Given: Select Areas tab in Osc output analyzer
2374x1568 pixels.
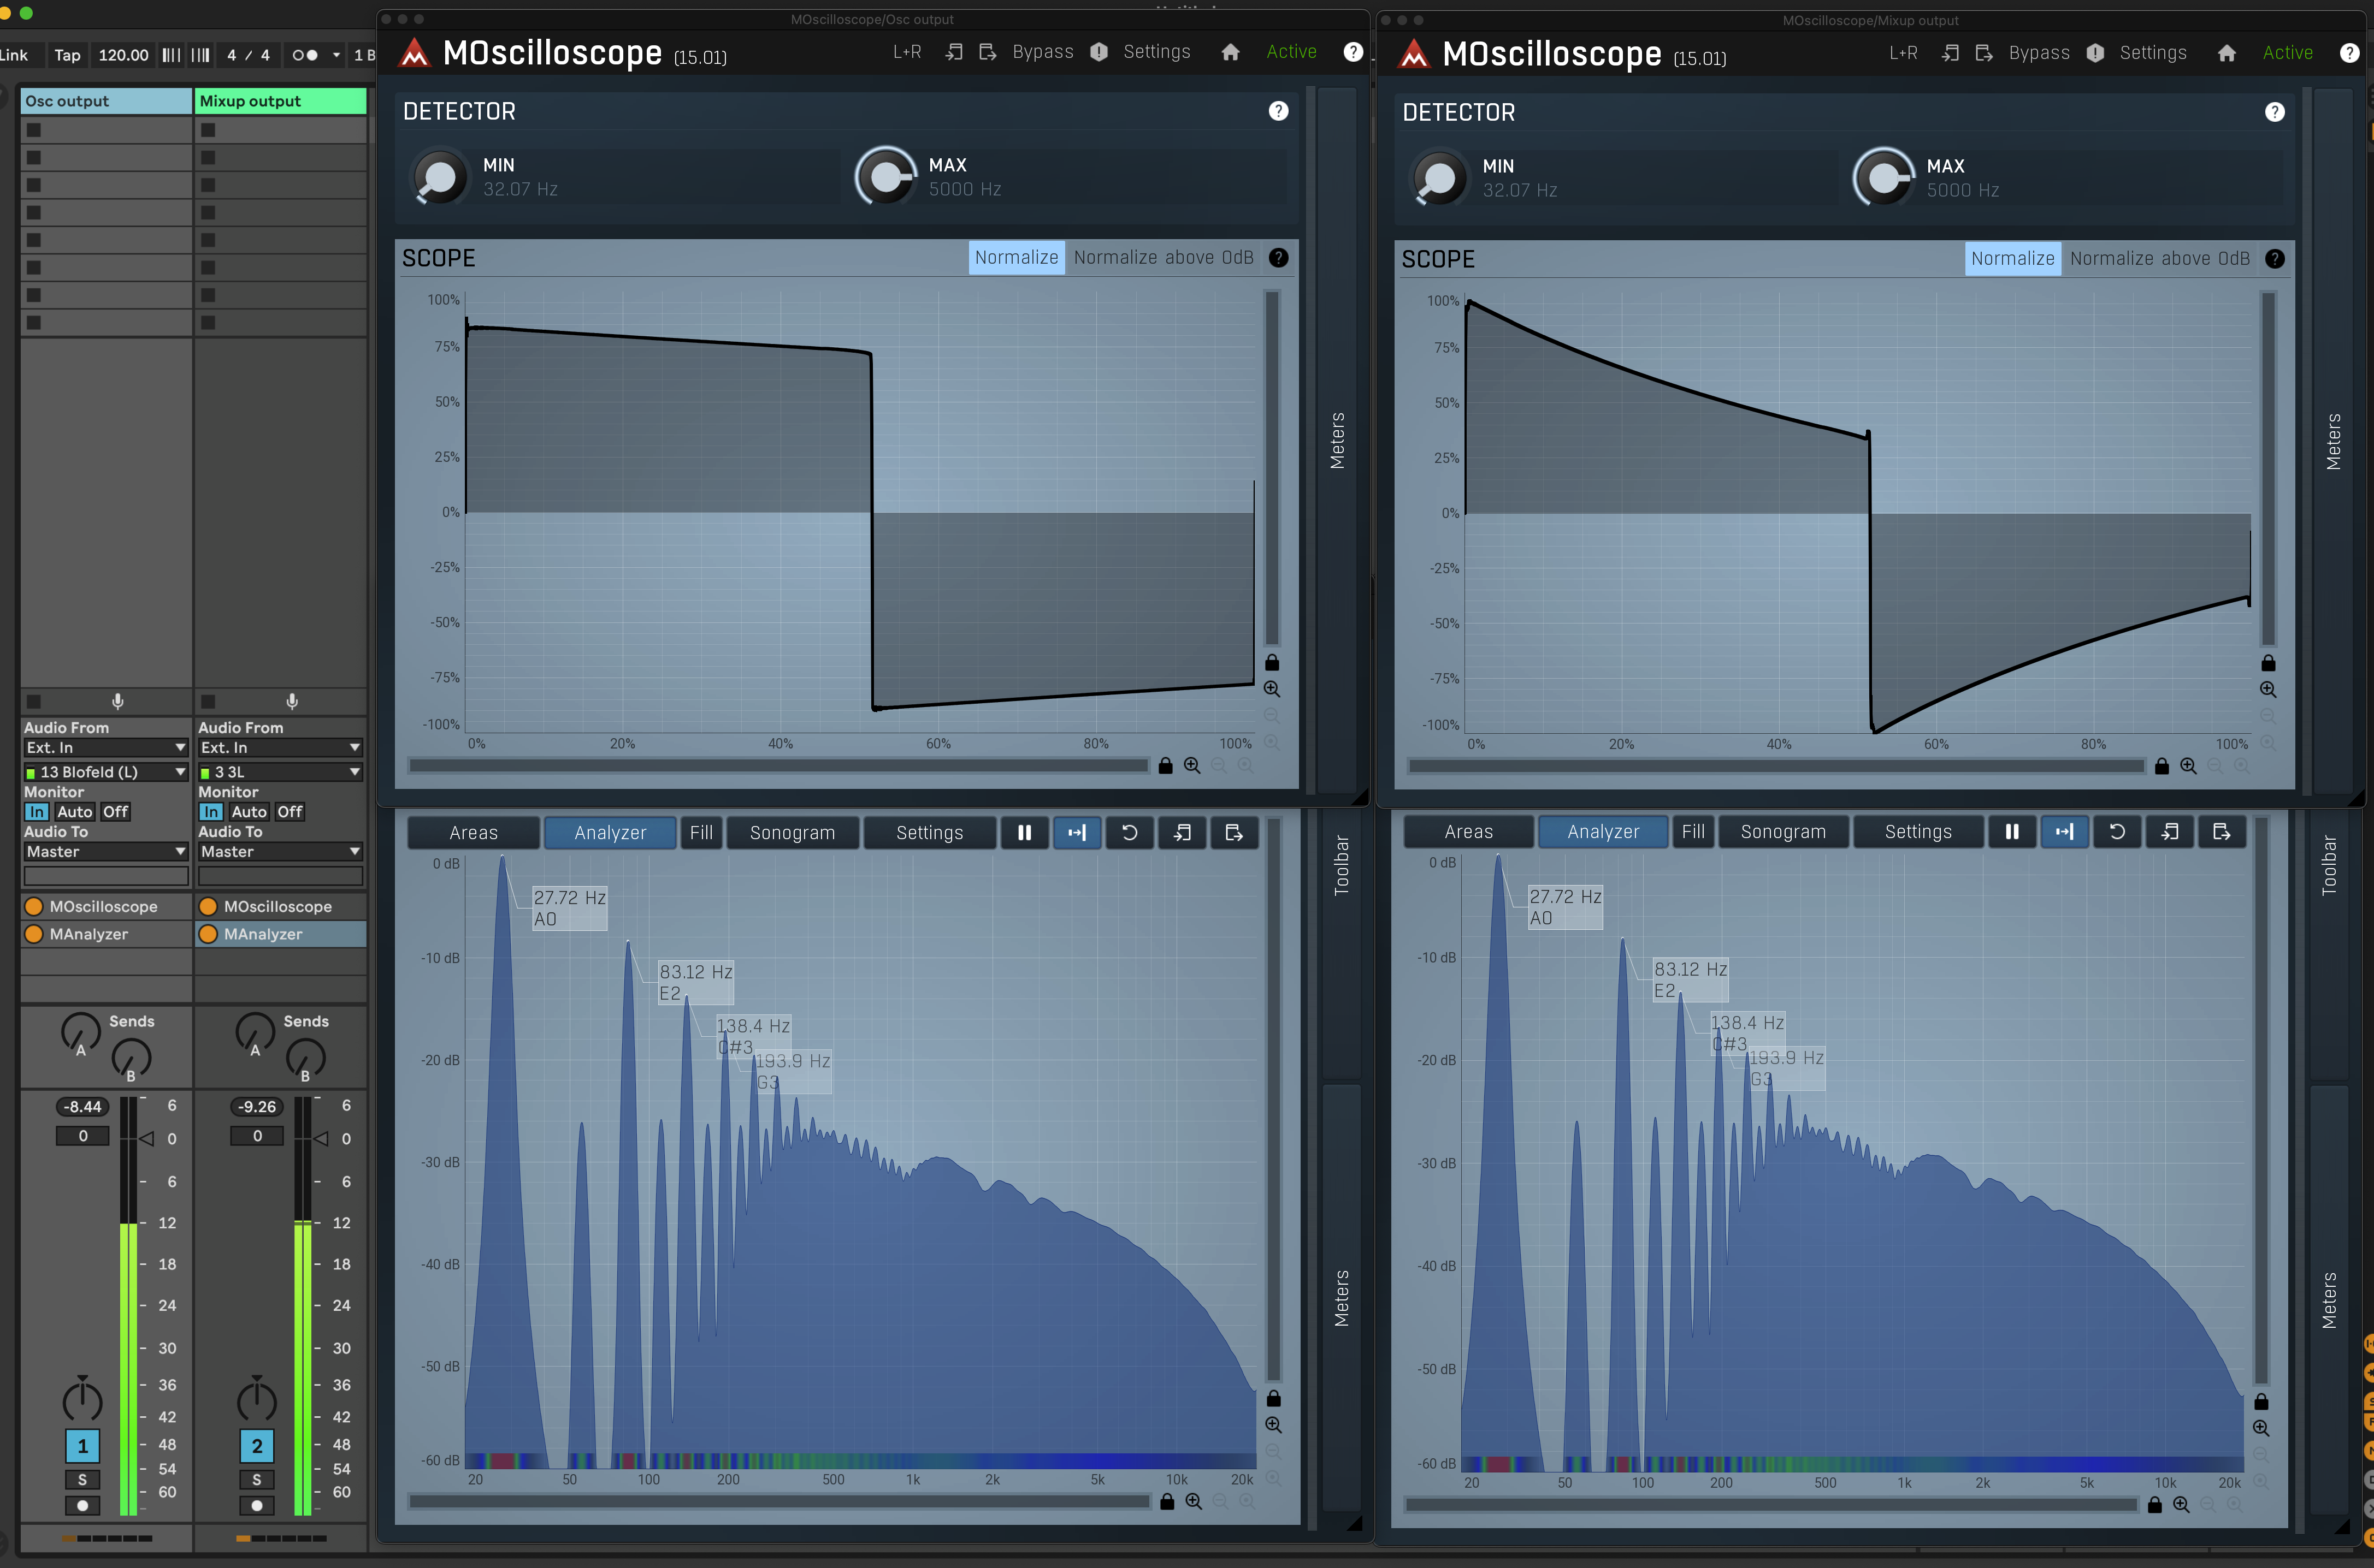Looking at the screenshot, I should [x=473, y=832].
